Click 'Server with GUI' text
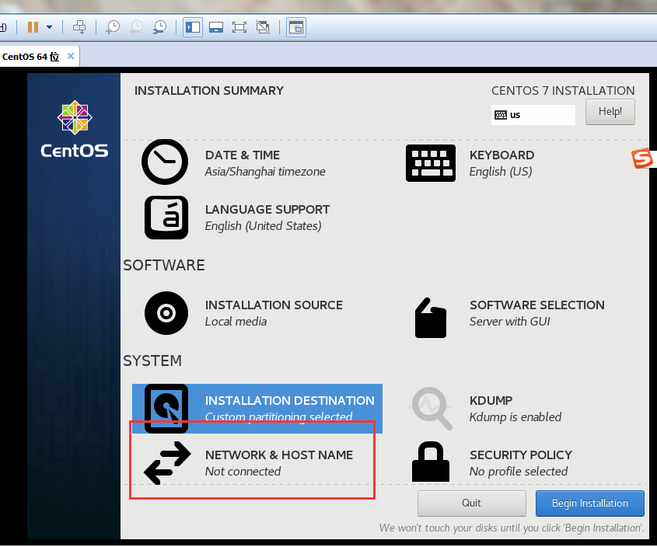This screenshot has height=547, width=657. tap(509, 322)
